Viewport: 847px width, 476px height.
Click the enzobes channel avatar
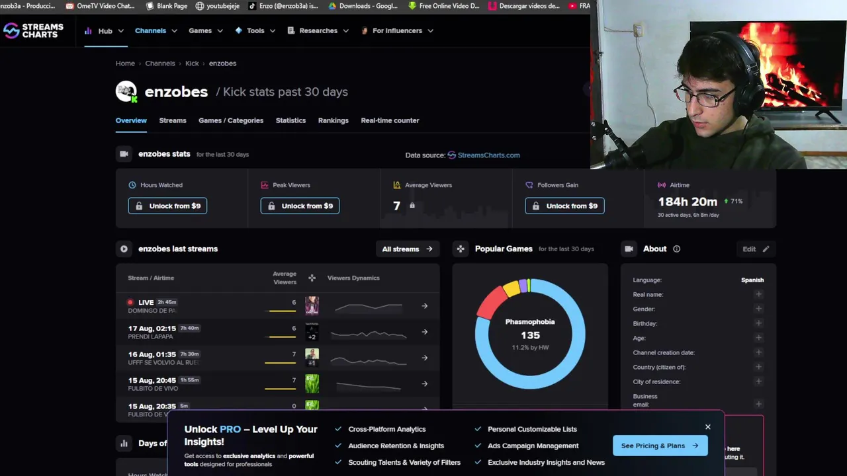point(126,91)
